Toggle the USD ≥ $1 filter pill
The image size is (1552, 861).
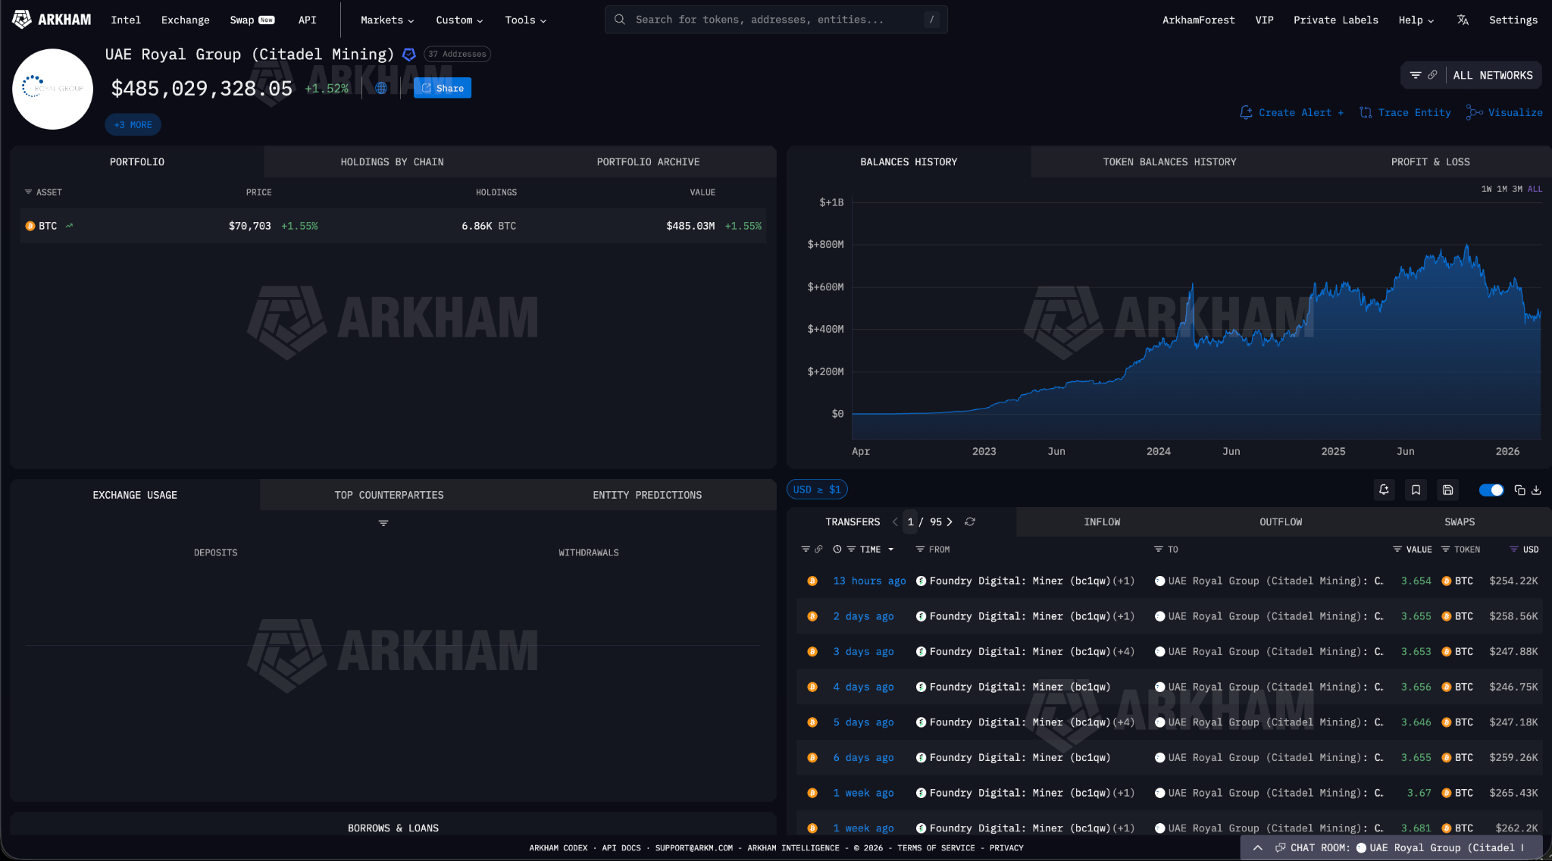pos(817,489)
